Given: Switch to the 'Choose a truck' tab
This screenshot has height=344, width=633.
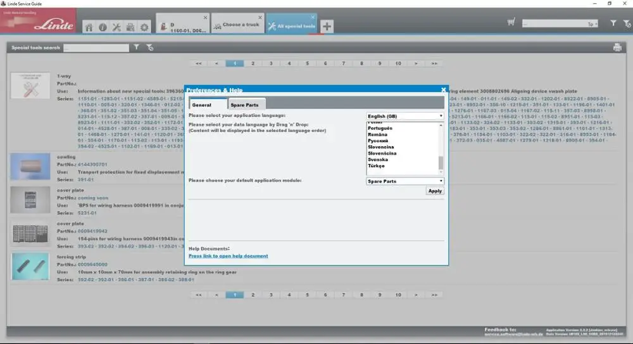Looking at the screenshot, I should 237,25.
